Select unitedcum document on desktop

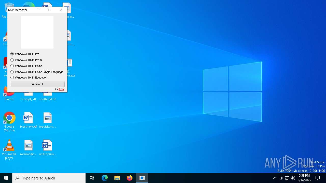tap(47, 148)
